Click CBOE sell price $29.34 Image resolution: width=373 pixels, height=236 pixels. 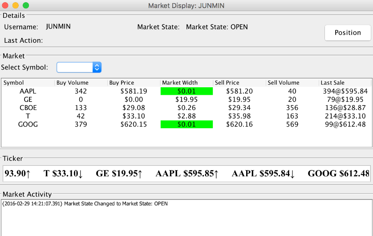[239, 108]
